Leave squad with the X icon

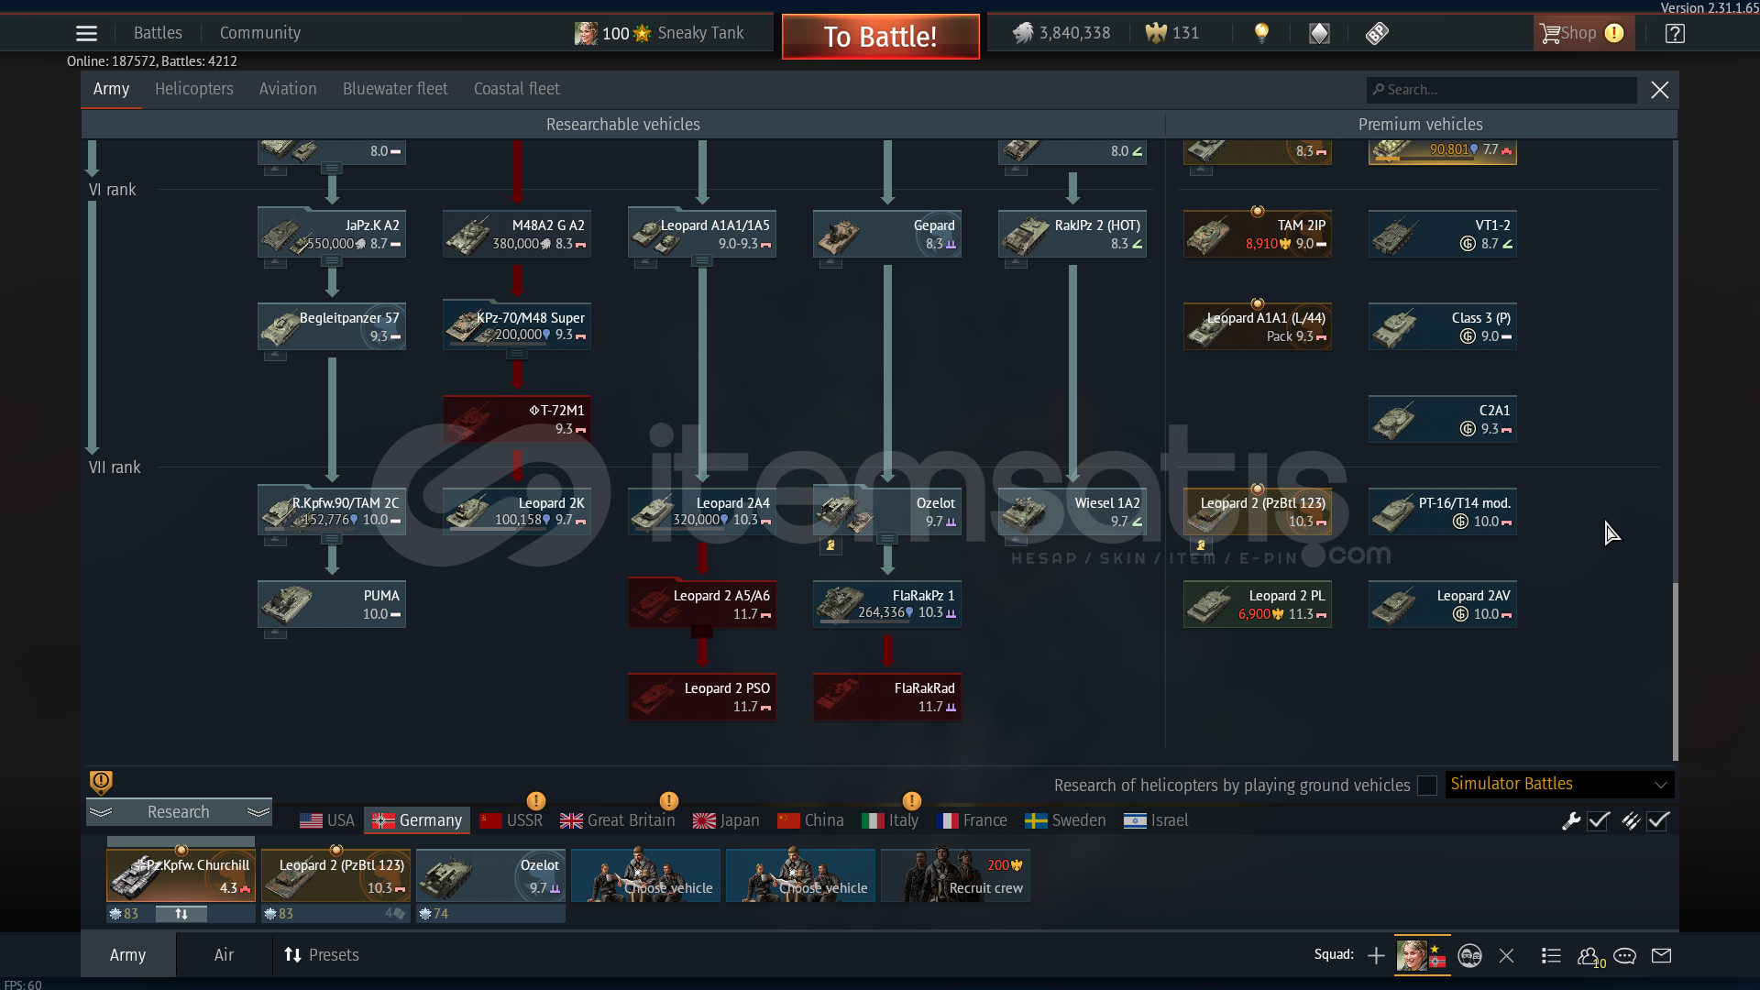[1506, 956]
